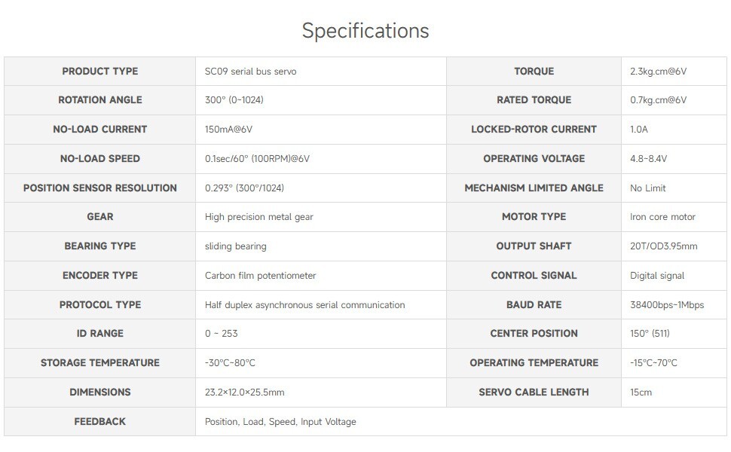The width and height of the screenshot is (731, 452).
Task: Select the ROTATION ANGLE label
Action: click(99, 99)
